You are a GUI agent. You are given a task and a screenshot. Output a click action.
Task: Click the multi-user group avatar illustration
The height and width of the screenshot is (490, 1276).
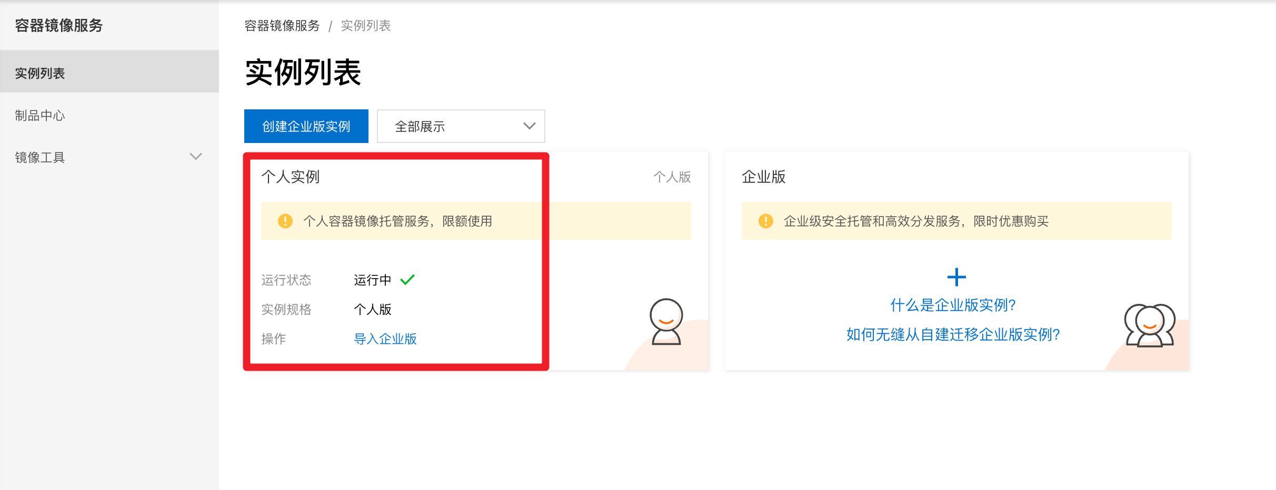coord(1149,325)
